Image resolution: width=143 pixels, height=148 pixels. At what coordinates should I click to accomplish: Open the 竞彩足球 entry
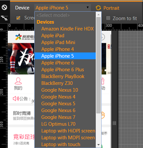click(x=24, y=137)
